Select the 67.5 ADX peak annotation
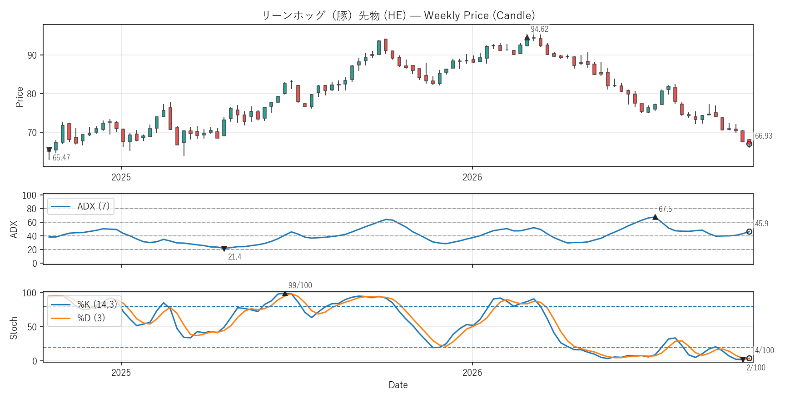This screenshot has width=785, height=399. [x=665, y=209]
